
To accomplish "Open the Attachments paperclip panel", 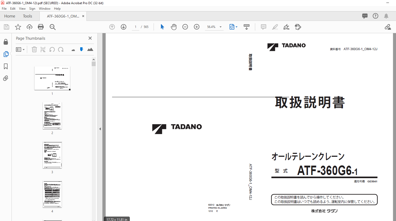I will pyautogui.click(x=6, y=78).
